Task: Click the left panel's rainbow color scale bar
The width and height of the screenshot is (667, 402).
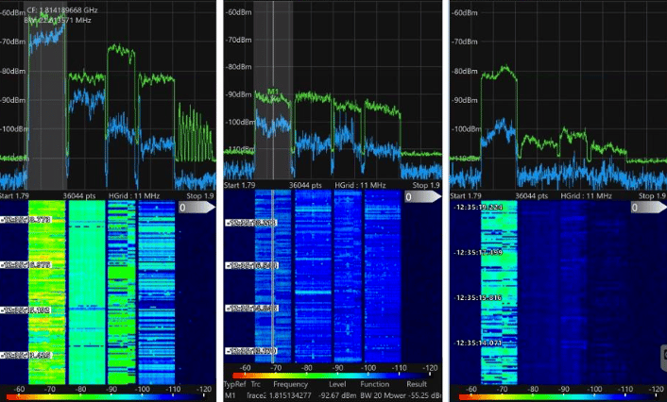Action: click(107, 397)
